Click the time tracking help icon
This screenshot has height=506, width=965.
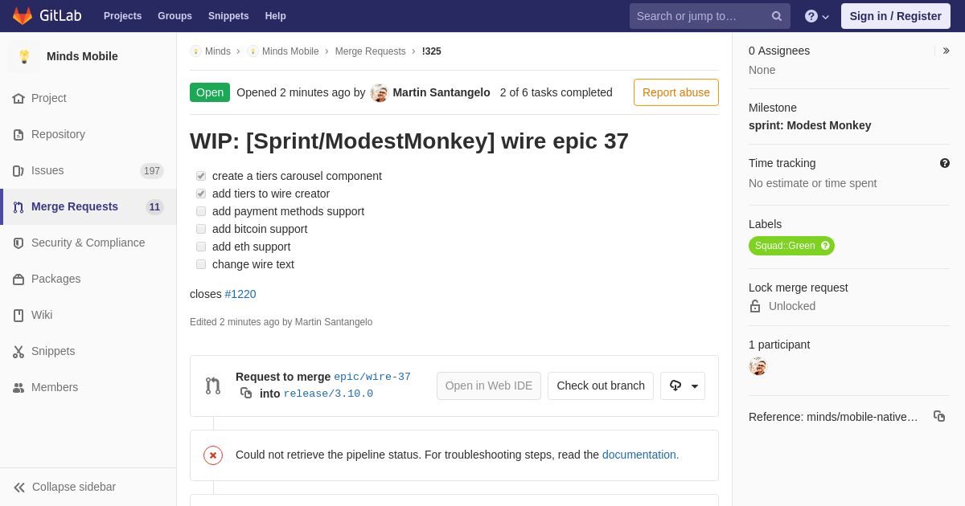[945, 163]
